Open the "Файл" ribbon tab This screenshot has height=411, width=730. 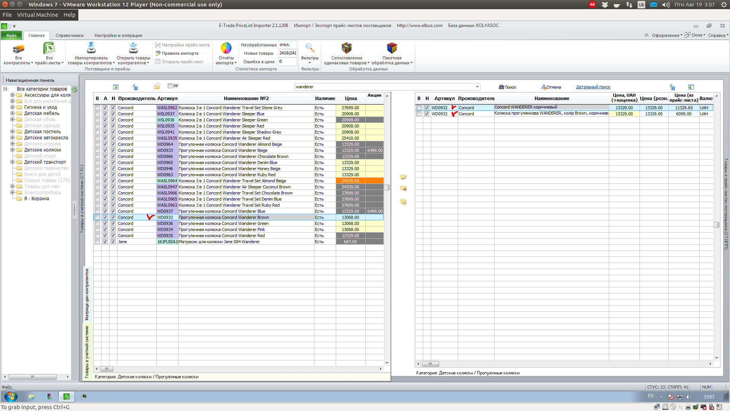coord(11,35)
